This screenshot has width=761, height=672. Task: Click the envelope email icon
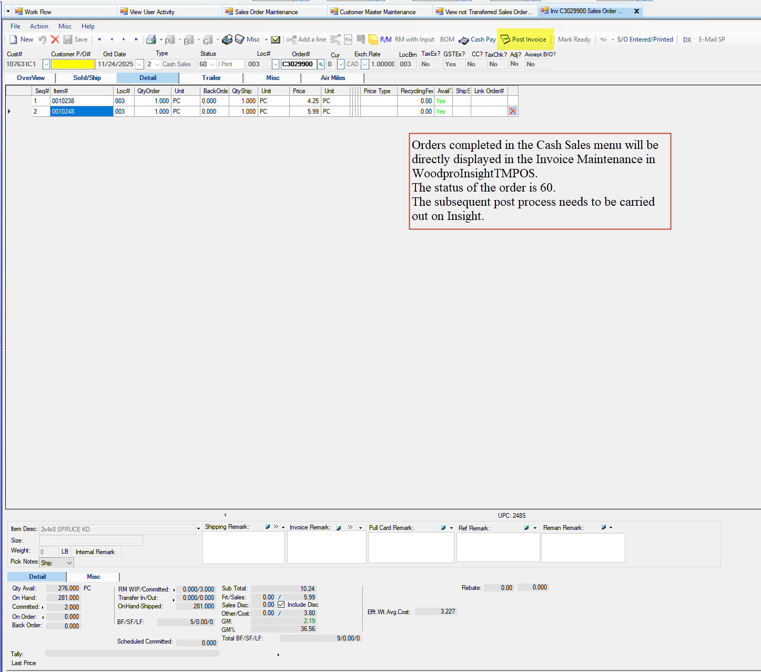(x=276, y=39)
